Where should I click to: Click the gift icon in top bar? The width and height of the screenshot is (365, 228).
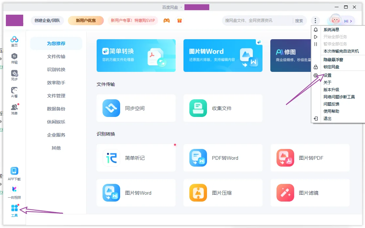180,20
